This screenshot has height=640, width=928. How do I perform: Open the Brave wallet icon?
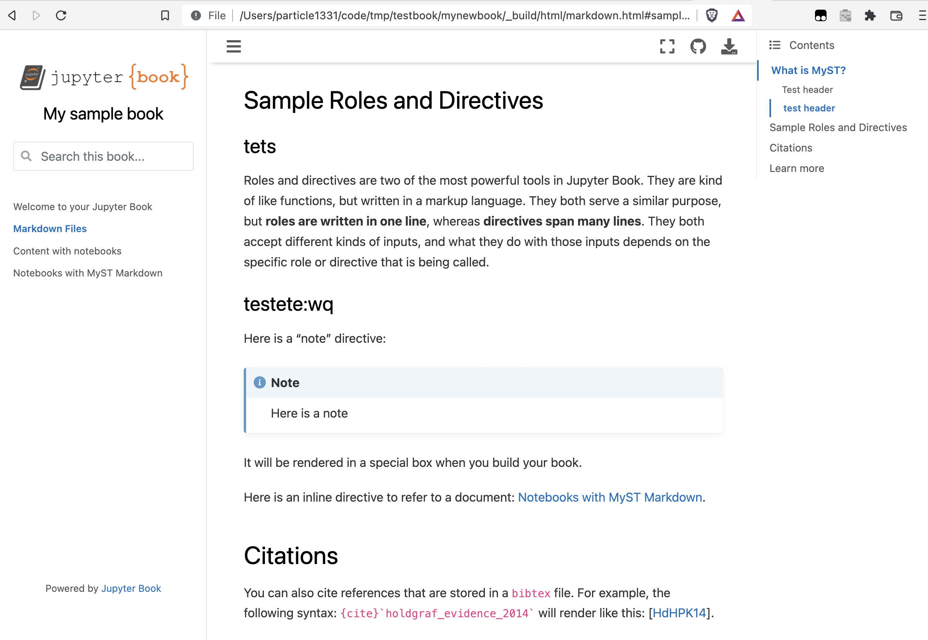point(896,16)
